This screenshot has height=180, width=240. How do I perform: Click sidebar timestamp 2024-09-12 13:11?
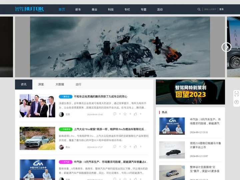click(x=199, y=132)
